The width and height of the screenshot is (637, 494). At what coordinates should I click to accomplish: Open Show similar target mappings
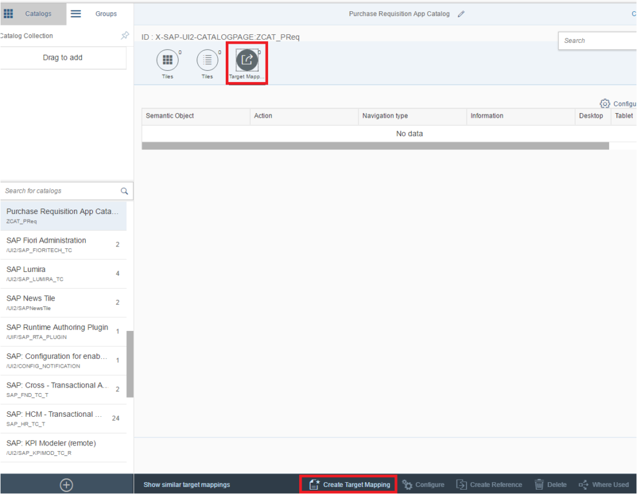[x=187, y=484]
